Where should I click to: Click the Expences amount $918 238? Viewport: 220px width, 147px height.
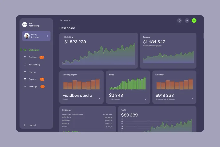[165, 95]
